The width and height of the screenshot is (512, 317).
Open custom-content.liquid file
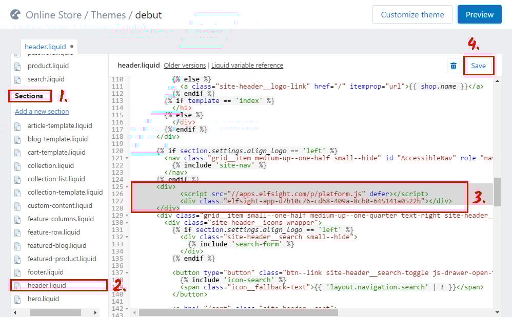coord(60,206)
